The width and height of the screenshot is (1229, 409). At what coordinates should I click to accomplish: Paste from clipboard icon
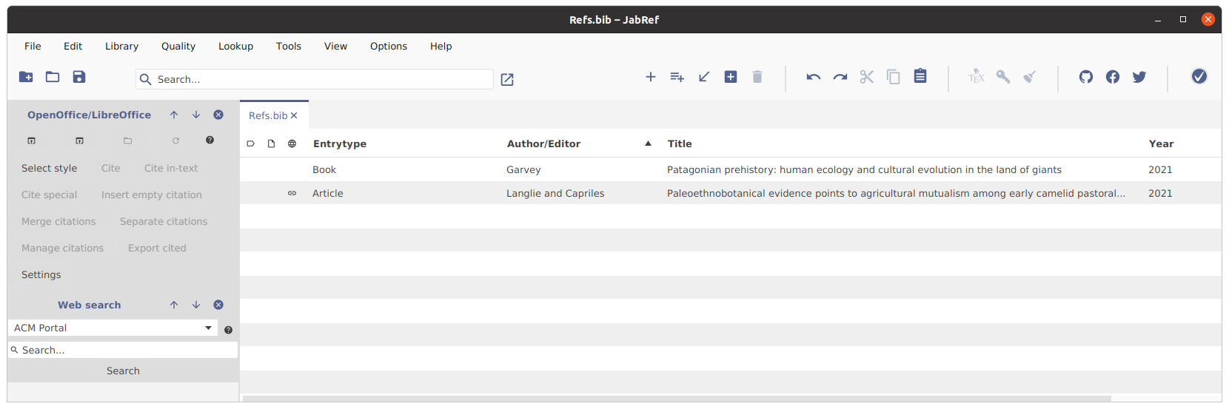[920, 76]
